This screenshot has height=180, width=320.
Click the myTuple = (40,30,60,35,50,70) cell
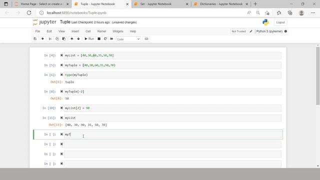click(172, 65)
